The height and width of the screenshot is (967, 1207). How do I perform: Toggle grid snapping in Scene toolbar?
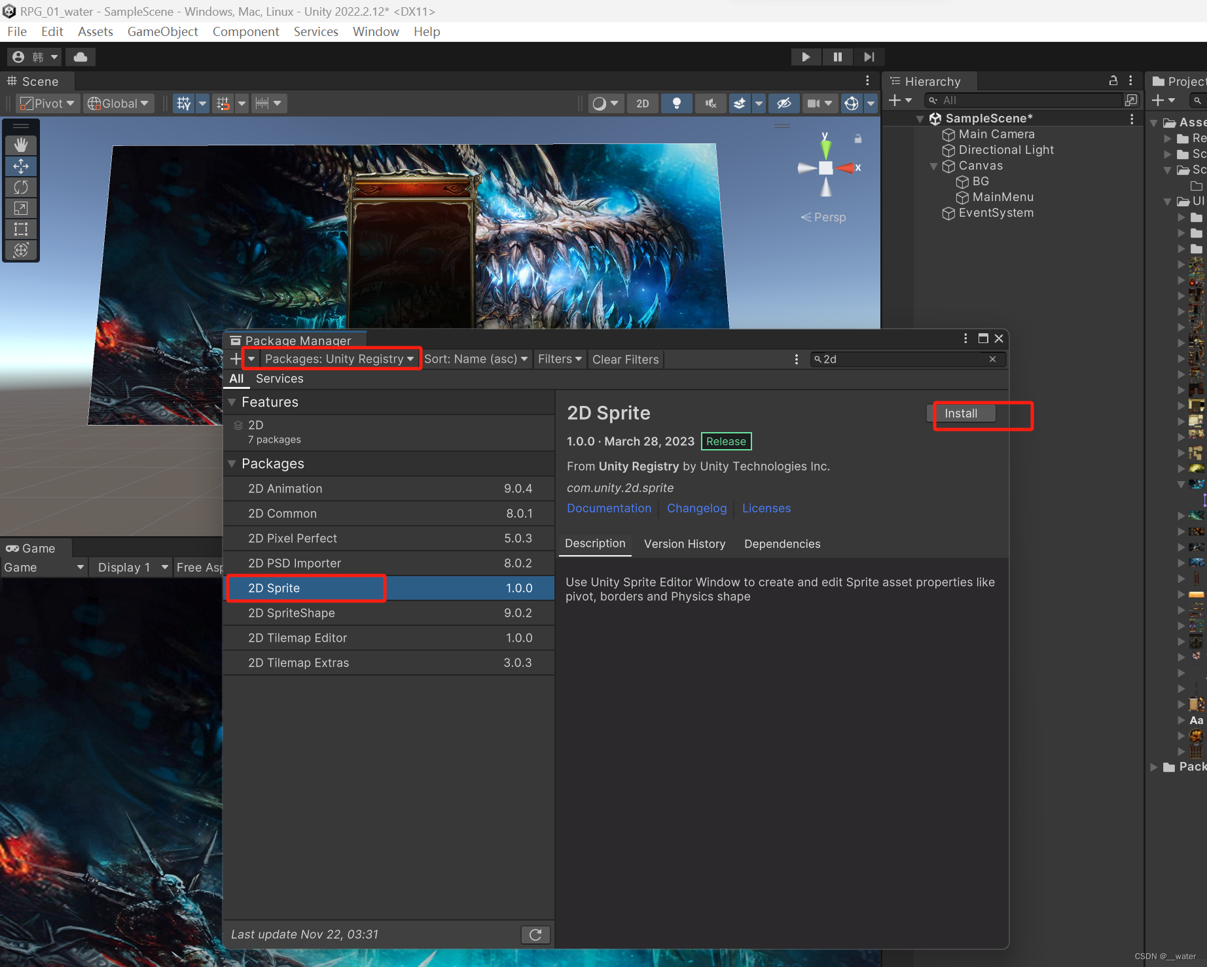(223, 103)
